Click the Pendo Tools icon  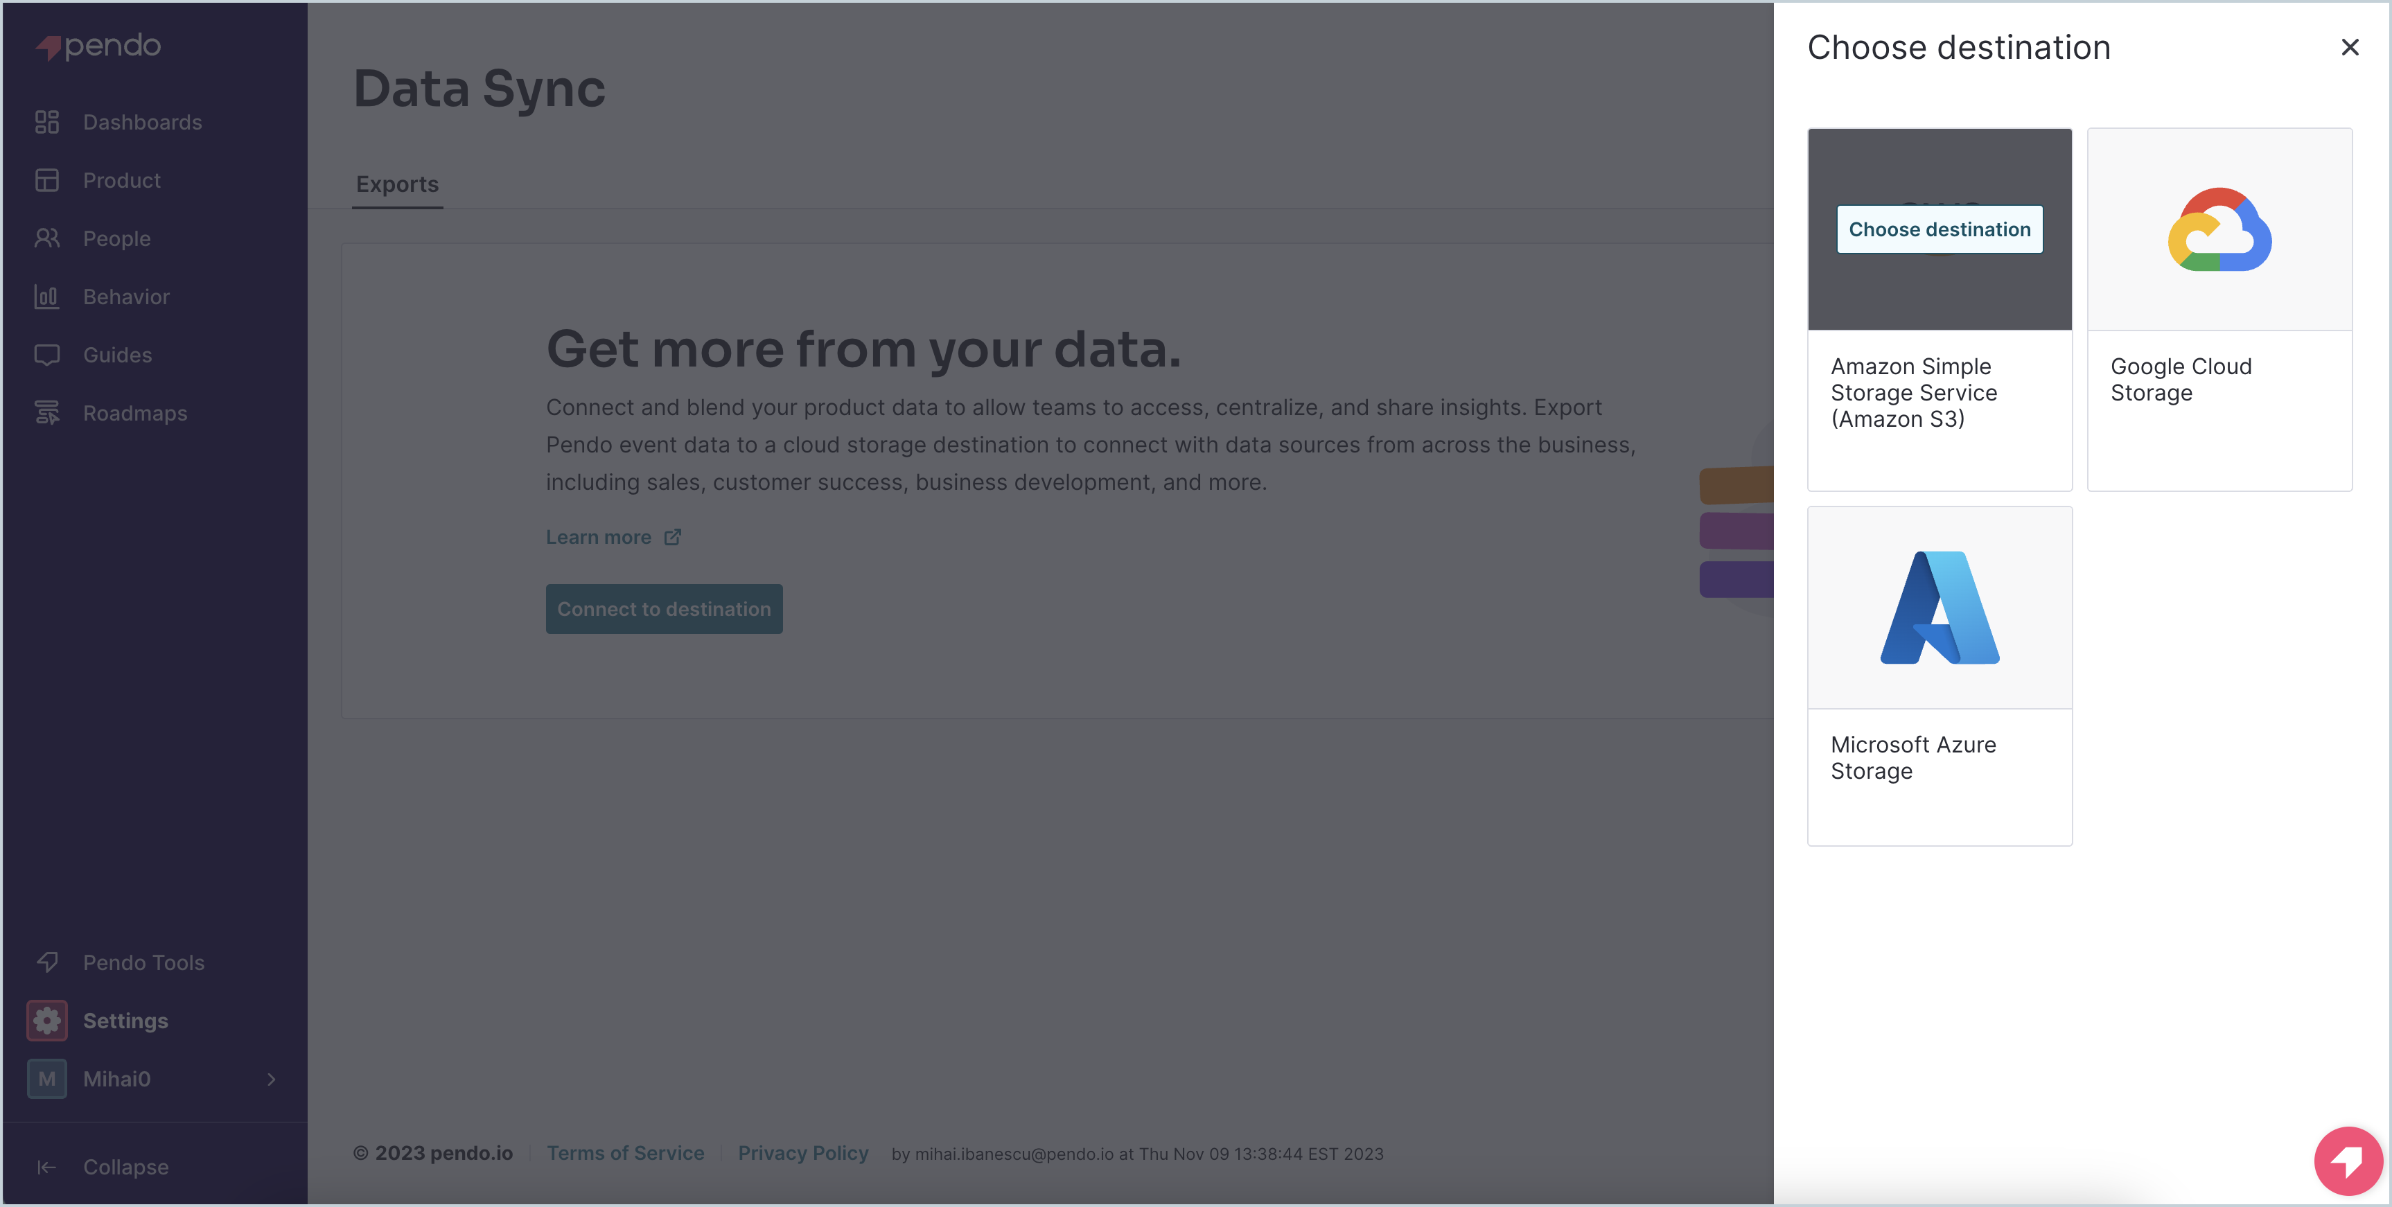pyautogui.click(x=47, y=963)
